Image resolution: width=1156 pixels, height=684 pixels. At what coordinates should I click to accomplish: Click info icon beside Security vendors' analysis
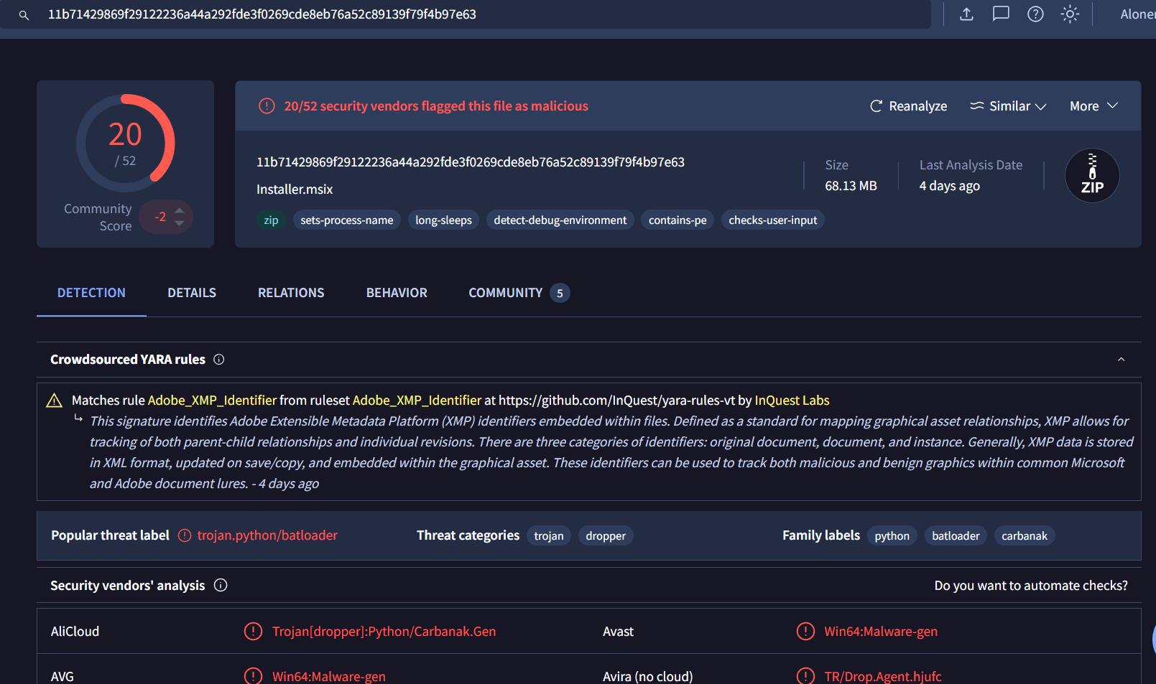click(x=221, y=586)
